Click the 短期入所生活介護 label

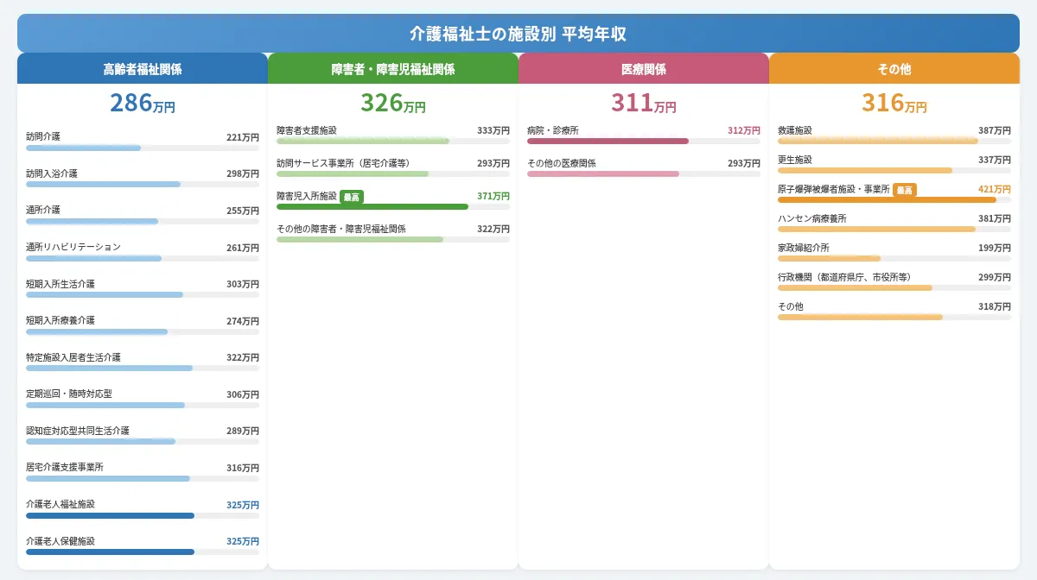click(x=60, y=284)
